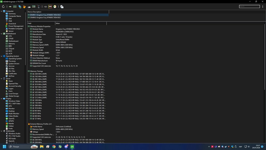Screen dimensions: 266x150
Task: Click the OSD panel toolbar icon
Action: point(50,7)
